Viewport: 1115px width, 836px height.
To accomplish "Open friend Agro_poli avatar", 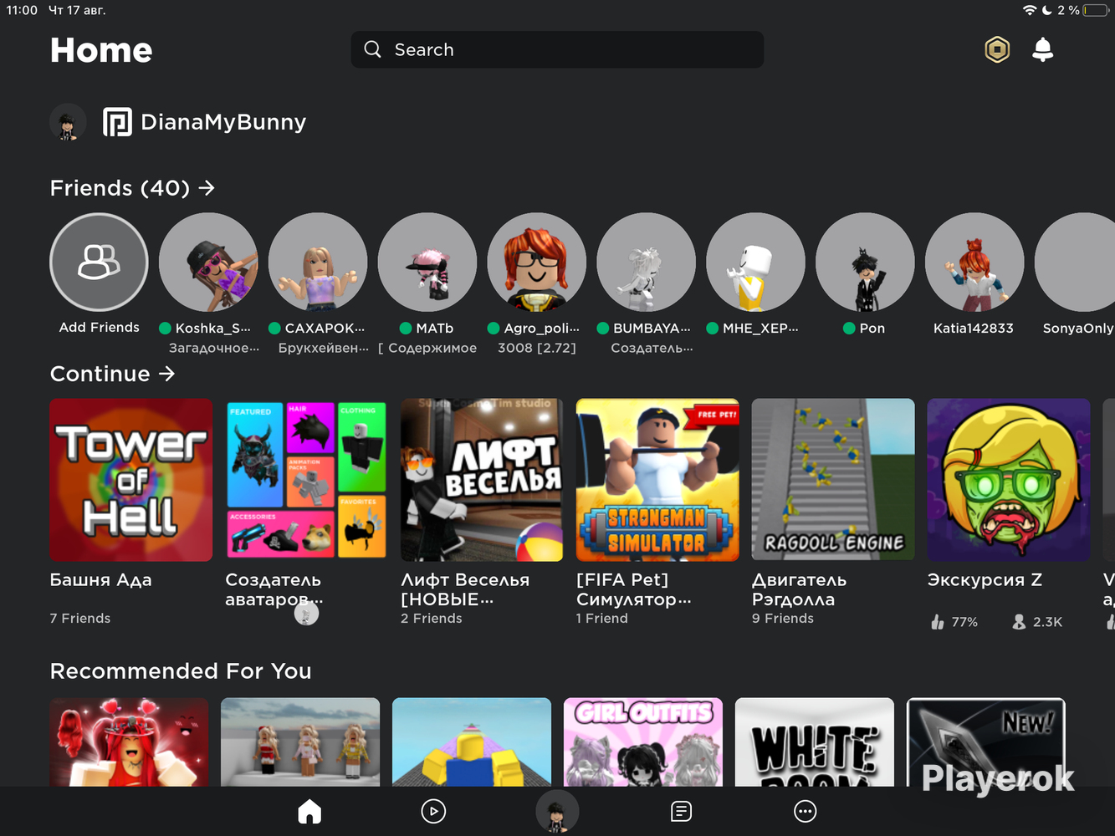I will click(537, 262).
